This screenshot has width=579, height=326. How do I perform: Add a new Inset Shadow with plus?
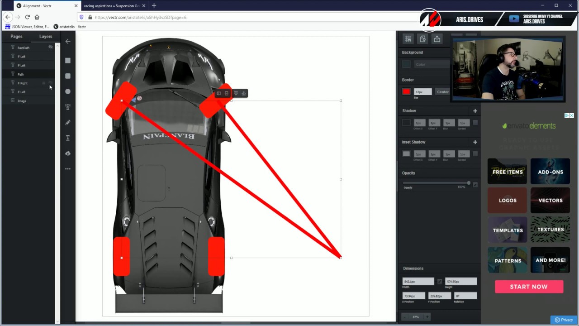475,142
